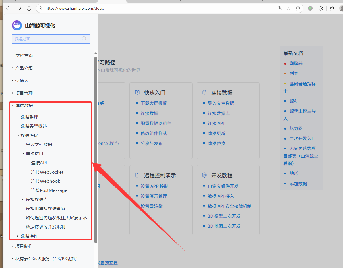
Task: Open the 下载大屏模板 link
Action: 154,103
